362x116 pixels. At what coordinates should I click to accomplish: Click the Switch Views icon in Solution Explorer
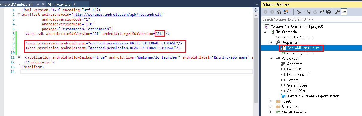click(x=286, y=12)
